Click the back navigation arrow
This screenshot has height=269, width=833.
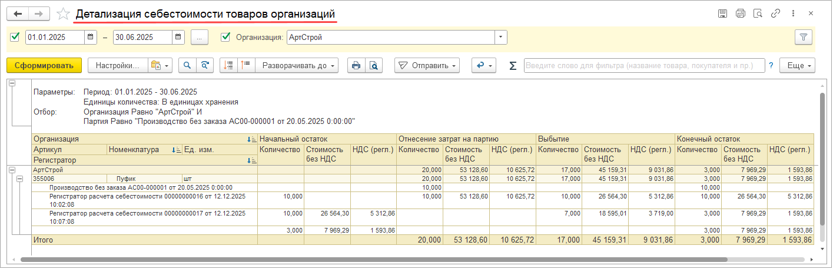tap(18, 14)
